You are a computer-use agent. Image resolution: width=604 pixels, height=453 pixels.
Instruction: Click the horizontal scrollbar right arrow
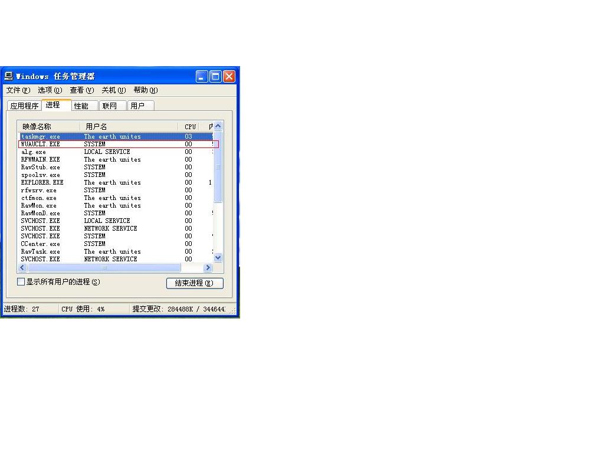(x=208, y=267)
